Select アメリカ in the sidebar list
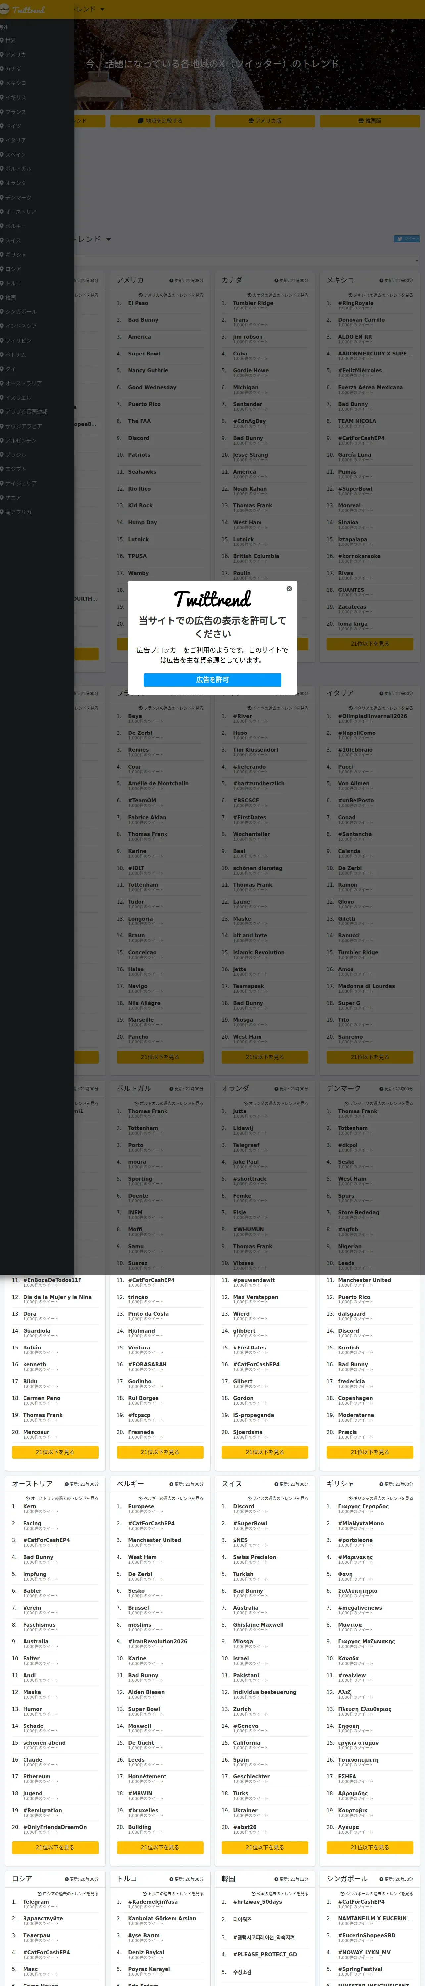Image resolution: width=425 pixels, height=1986 pixels. point(16,55)
